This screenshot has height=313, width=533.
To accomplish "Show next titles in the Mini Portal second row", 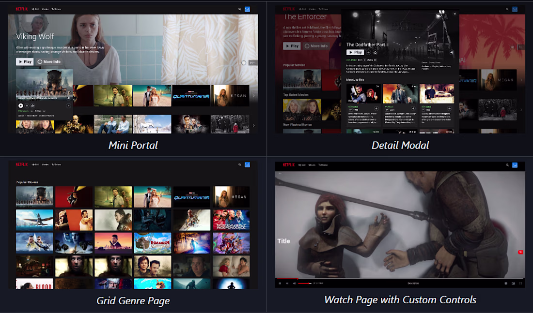I will click(x=253, y=125).
